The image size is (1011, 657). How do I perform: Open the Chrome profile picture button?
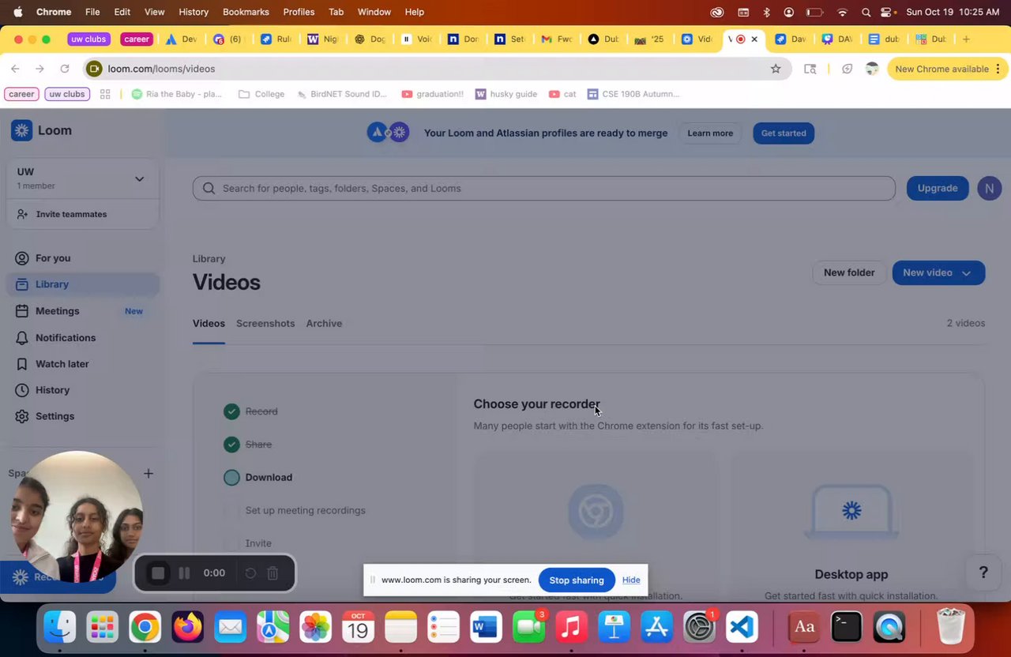872,69
